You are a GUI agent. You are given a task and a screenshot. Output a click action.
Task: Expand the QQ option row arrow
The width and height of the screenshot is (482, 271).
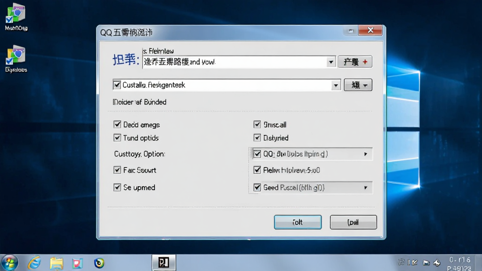point(365,154)
